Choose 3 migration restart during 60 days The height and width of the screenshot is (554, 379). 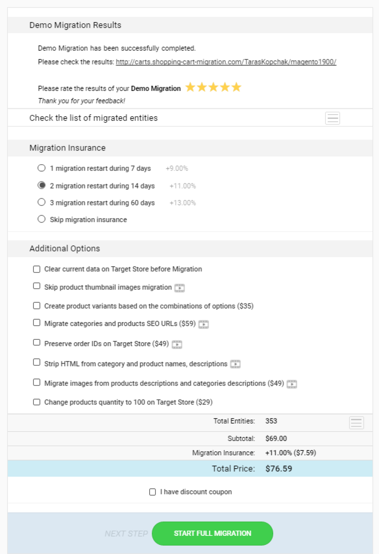coord(41,202)
